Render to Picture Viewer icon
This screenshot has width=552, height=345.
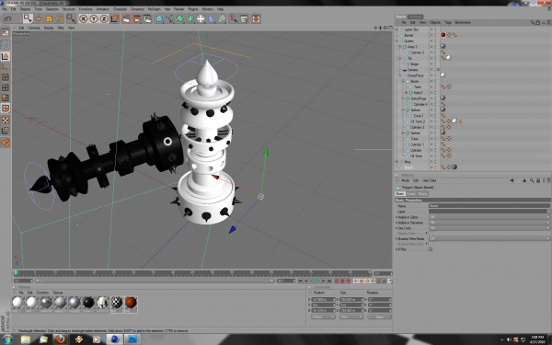pos(136,18)
